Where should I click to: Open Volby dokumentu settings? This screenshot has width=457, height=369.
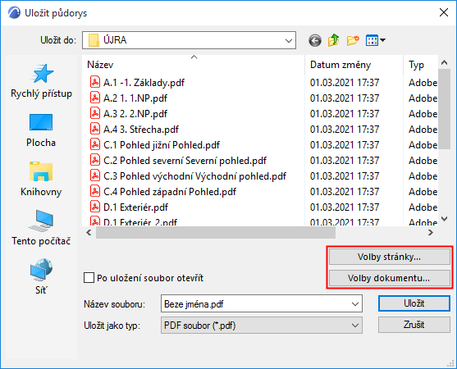(x=390, y=278)
